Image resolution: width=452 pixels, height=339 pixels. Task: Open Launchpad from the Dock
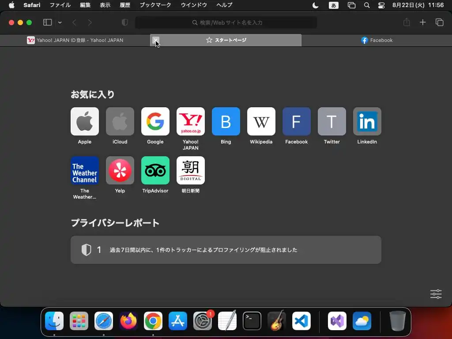[79, 321]
